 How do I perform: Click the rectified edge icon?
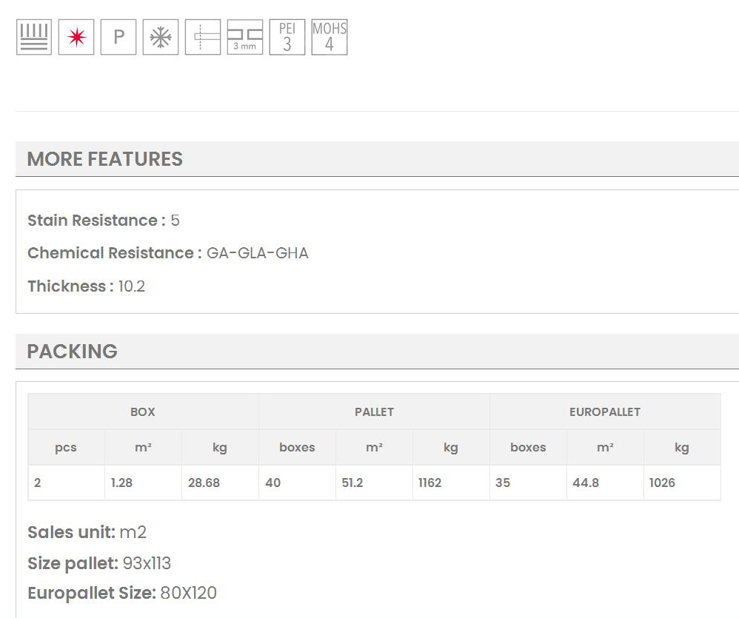point(202,37)
